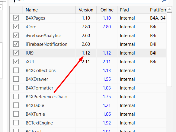This screenshot has height=132, width=176.
Task: Select the B4XCollections library name
Action: [41, 71]
